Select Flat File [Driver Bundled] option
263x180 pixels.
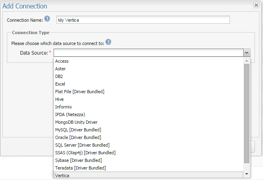click(x=80, y=92)
